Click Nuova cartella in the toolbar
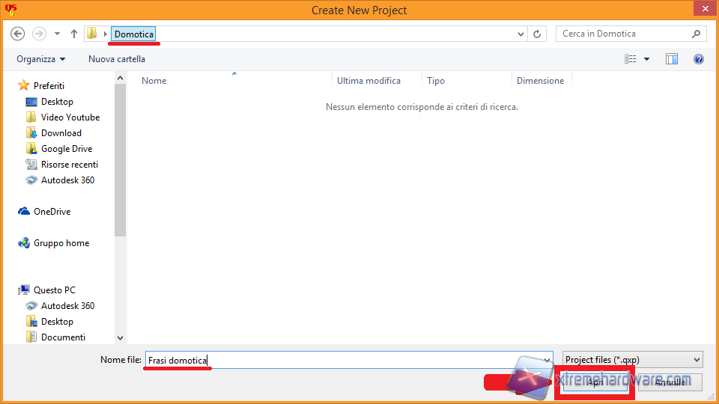Viewport: 719px width, 404px height. tap(117, 59)
